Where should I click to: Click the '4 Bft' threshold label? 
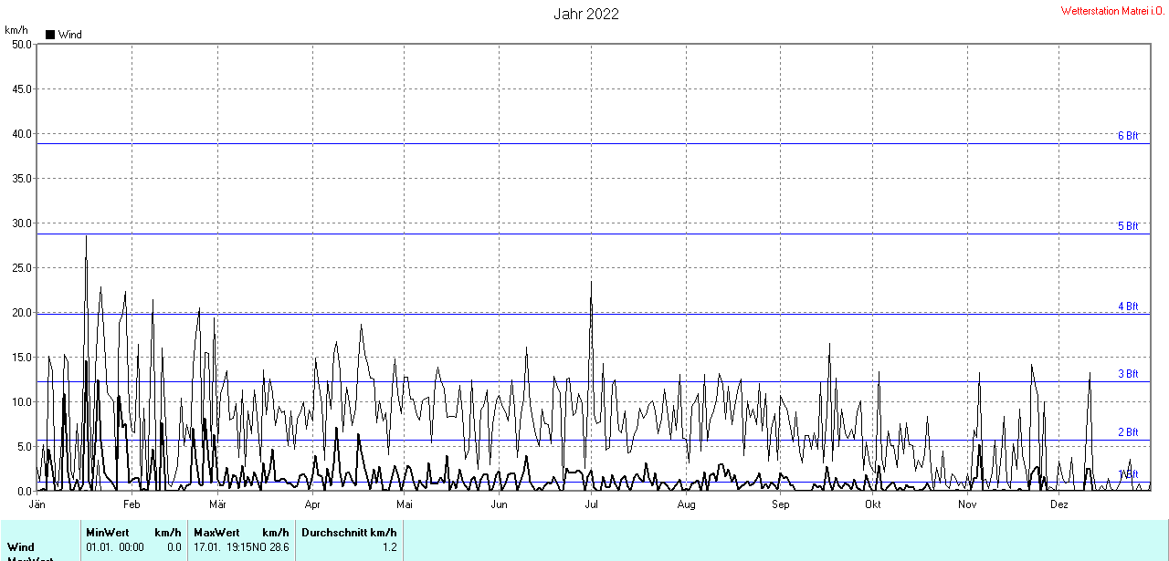1128,306
